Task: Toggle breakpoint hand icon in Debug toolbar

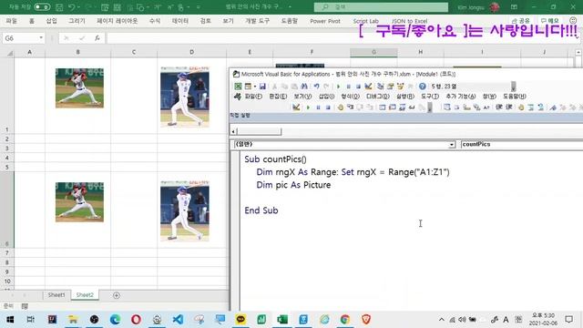Action: (340, 108)
